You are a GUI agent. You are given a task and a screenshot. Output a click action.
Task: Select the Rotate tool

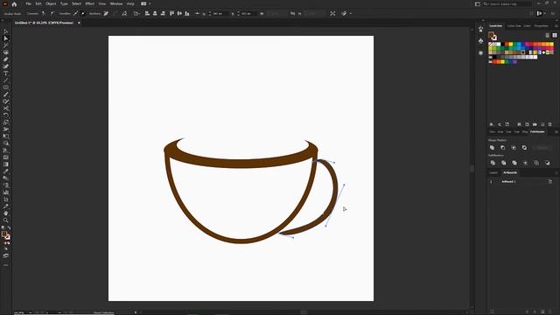pyautogui.click(x=6, y=115)
